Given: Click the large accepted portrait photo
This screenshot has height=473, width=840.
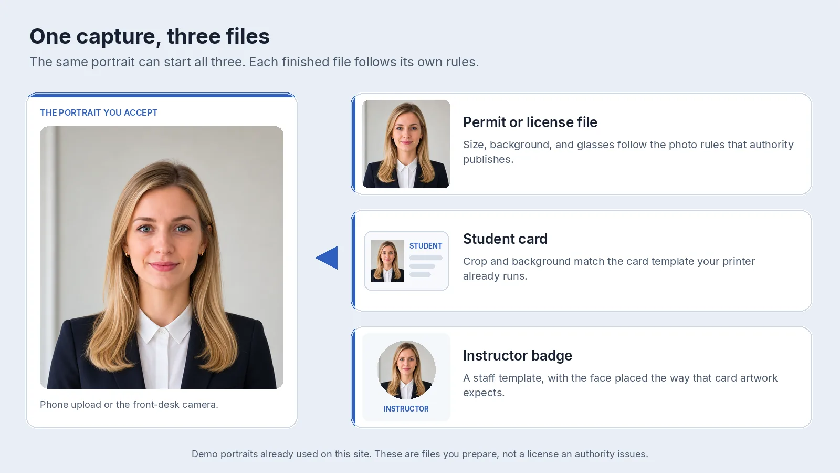Looking at the screenshot, I should 162,258.
